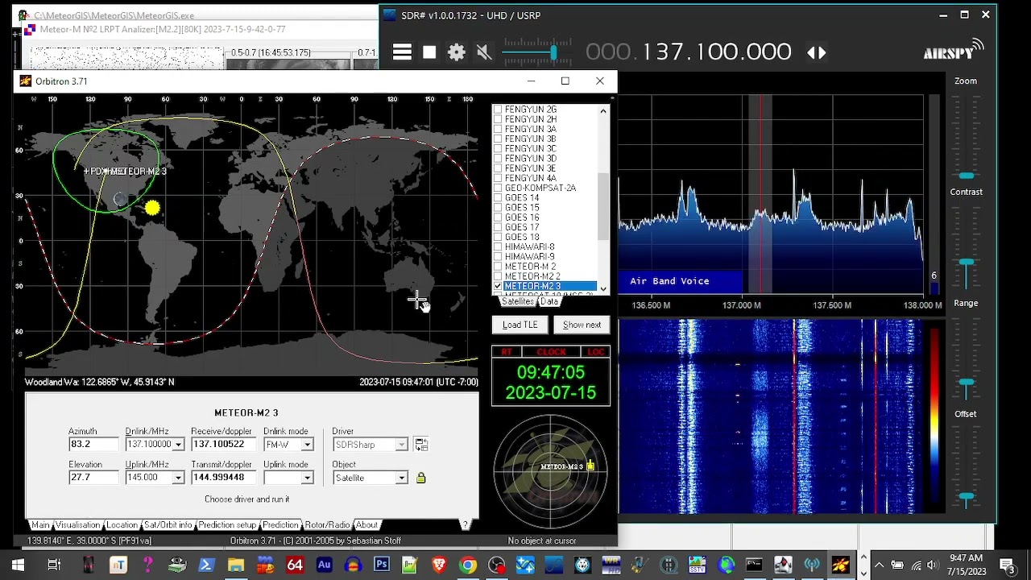Switch to the Visualisation tab

click(x=77, y=525)
